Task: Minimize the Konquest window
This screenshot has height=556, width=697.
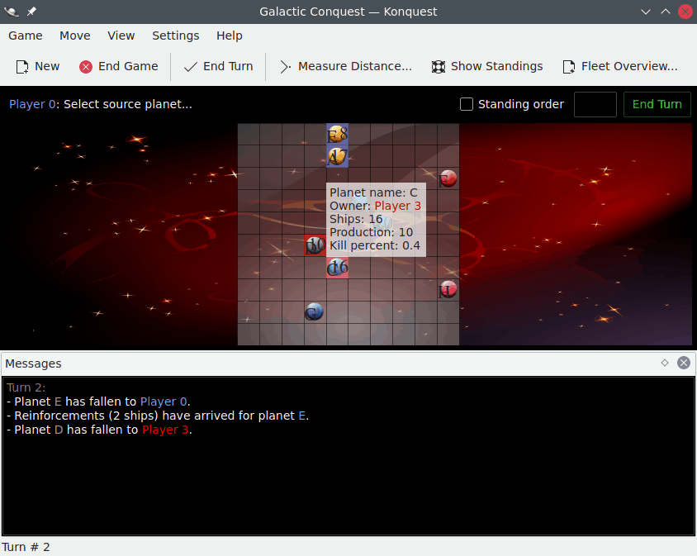Action: click(646, 12)
